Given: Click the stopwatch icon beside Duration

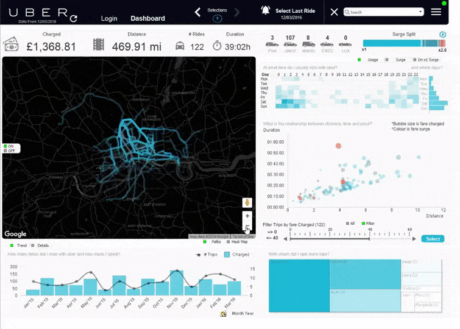Looking at the screenshot, I should (x=217, y=46).
